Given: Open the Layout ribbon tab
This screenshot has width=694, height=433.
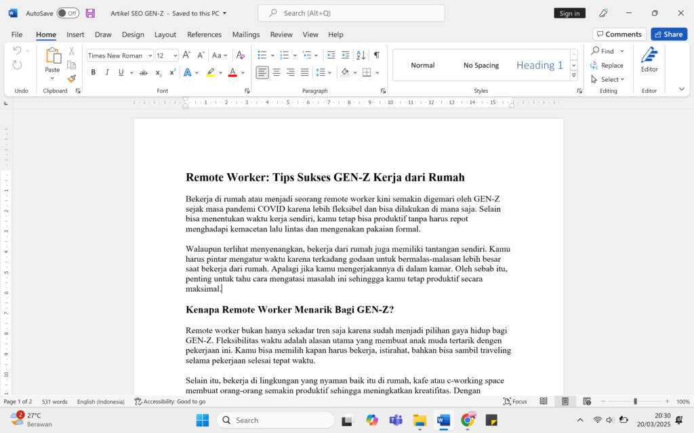Looking at the screenshot, I should pos(165,35).
